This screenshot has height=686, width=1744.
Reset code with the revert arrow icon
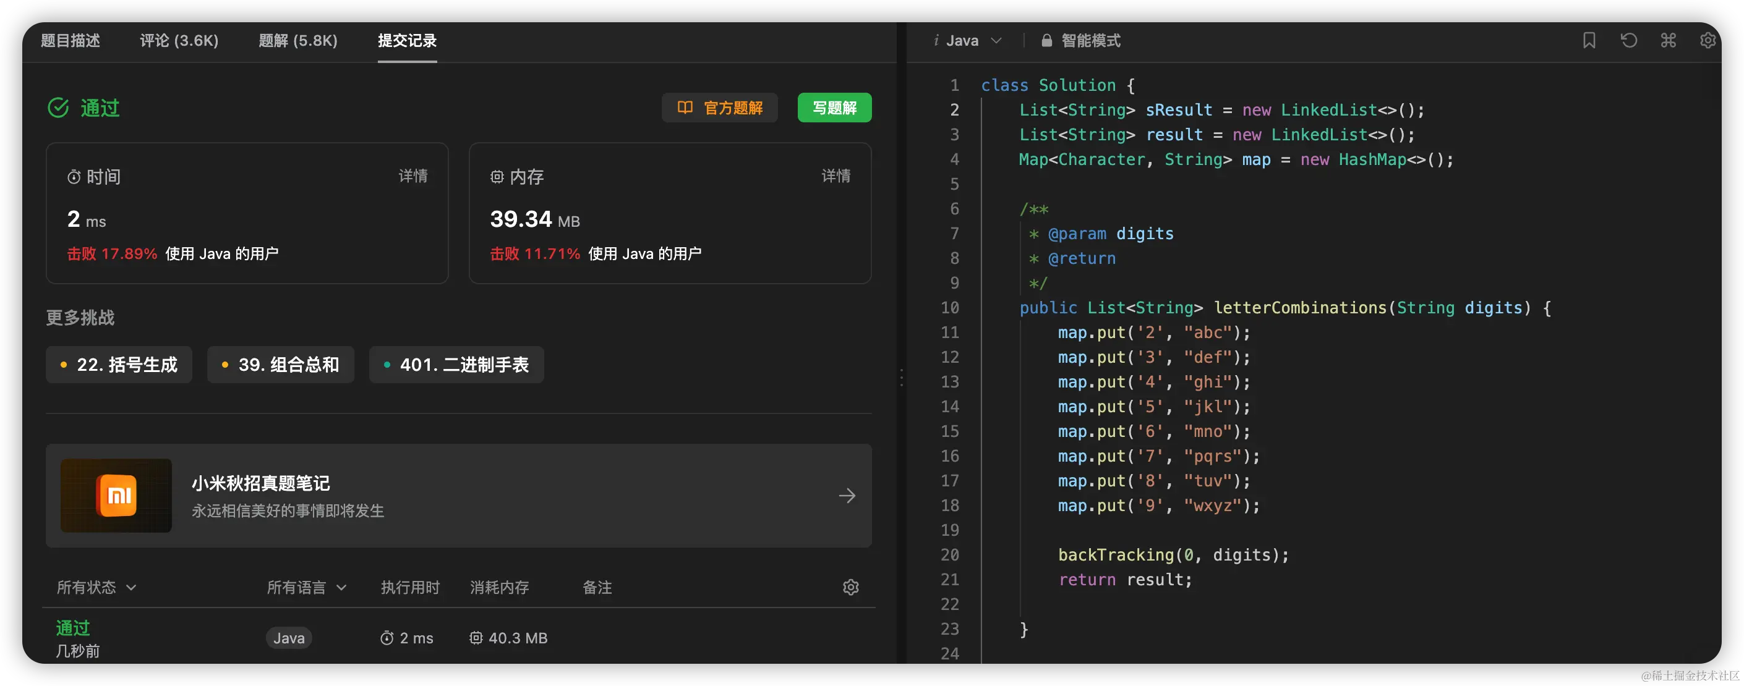(x=1629, y=41)
